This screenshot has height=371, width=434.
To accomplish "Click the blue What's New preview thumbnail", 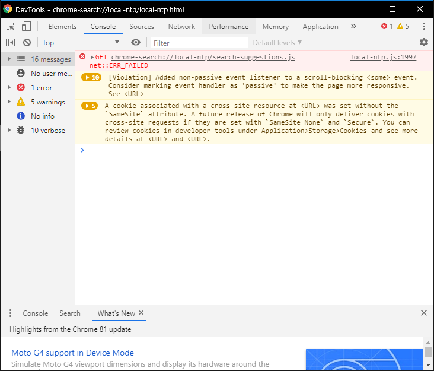I will point(365,360).
